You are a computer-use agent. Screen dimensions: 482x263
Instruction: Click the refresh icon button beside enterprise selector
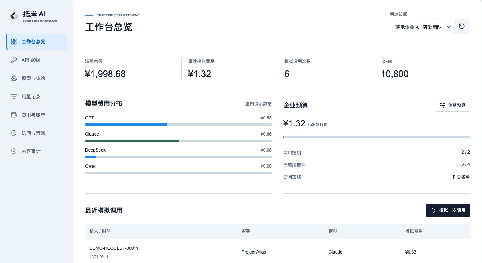tap(462, 26)
